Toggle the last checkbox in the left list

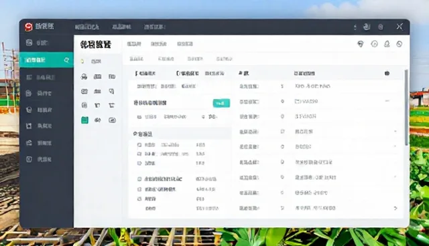coord(139,199)
